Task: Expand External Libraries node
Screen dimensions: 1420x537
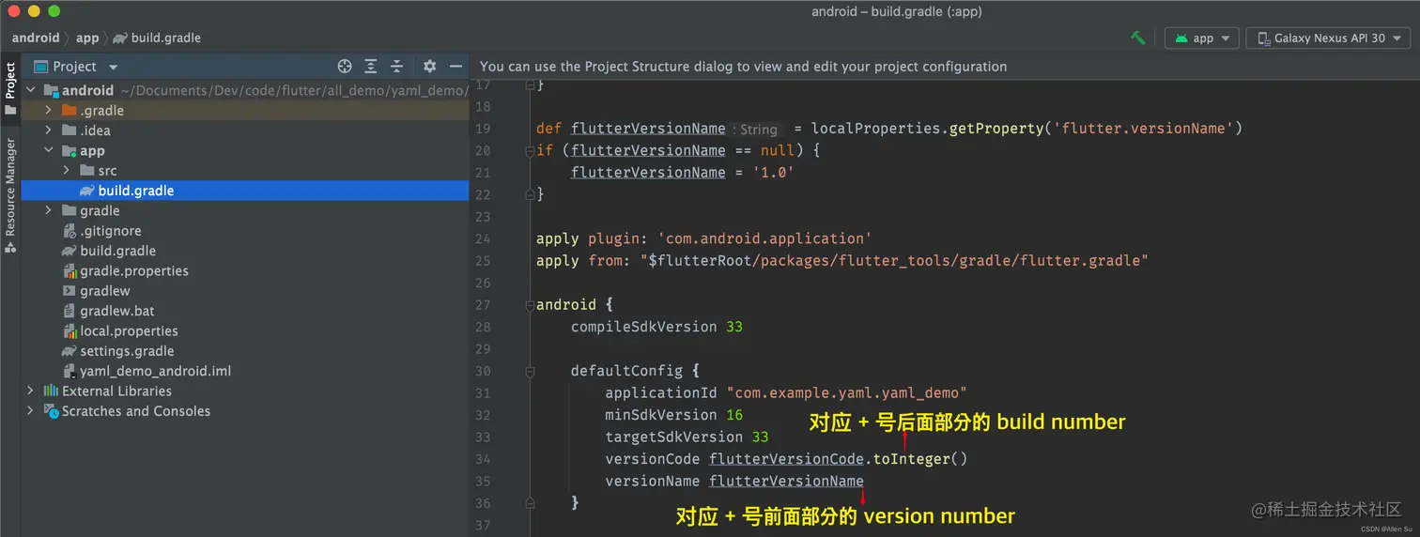Action: coord(30,391)
